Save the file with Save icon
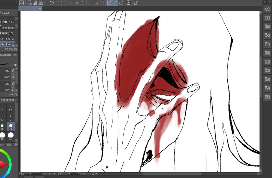The height and width of the screenshot is (178, 272). coord(41,3)
